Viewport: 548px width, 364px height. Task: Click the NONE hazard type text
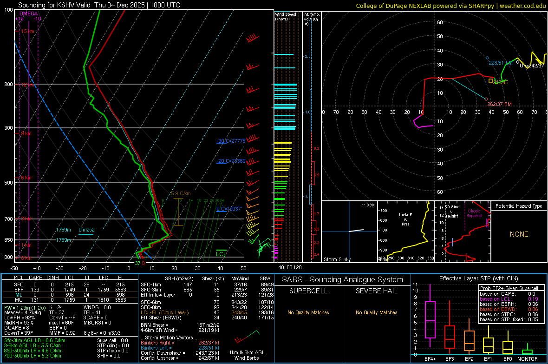click(519, 234)
